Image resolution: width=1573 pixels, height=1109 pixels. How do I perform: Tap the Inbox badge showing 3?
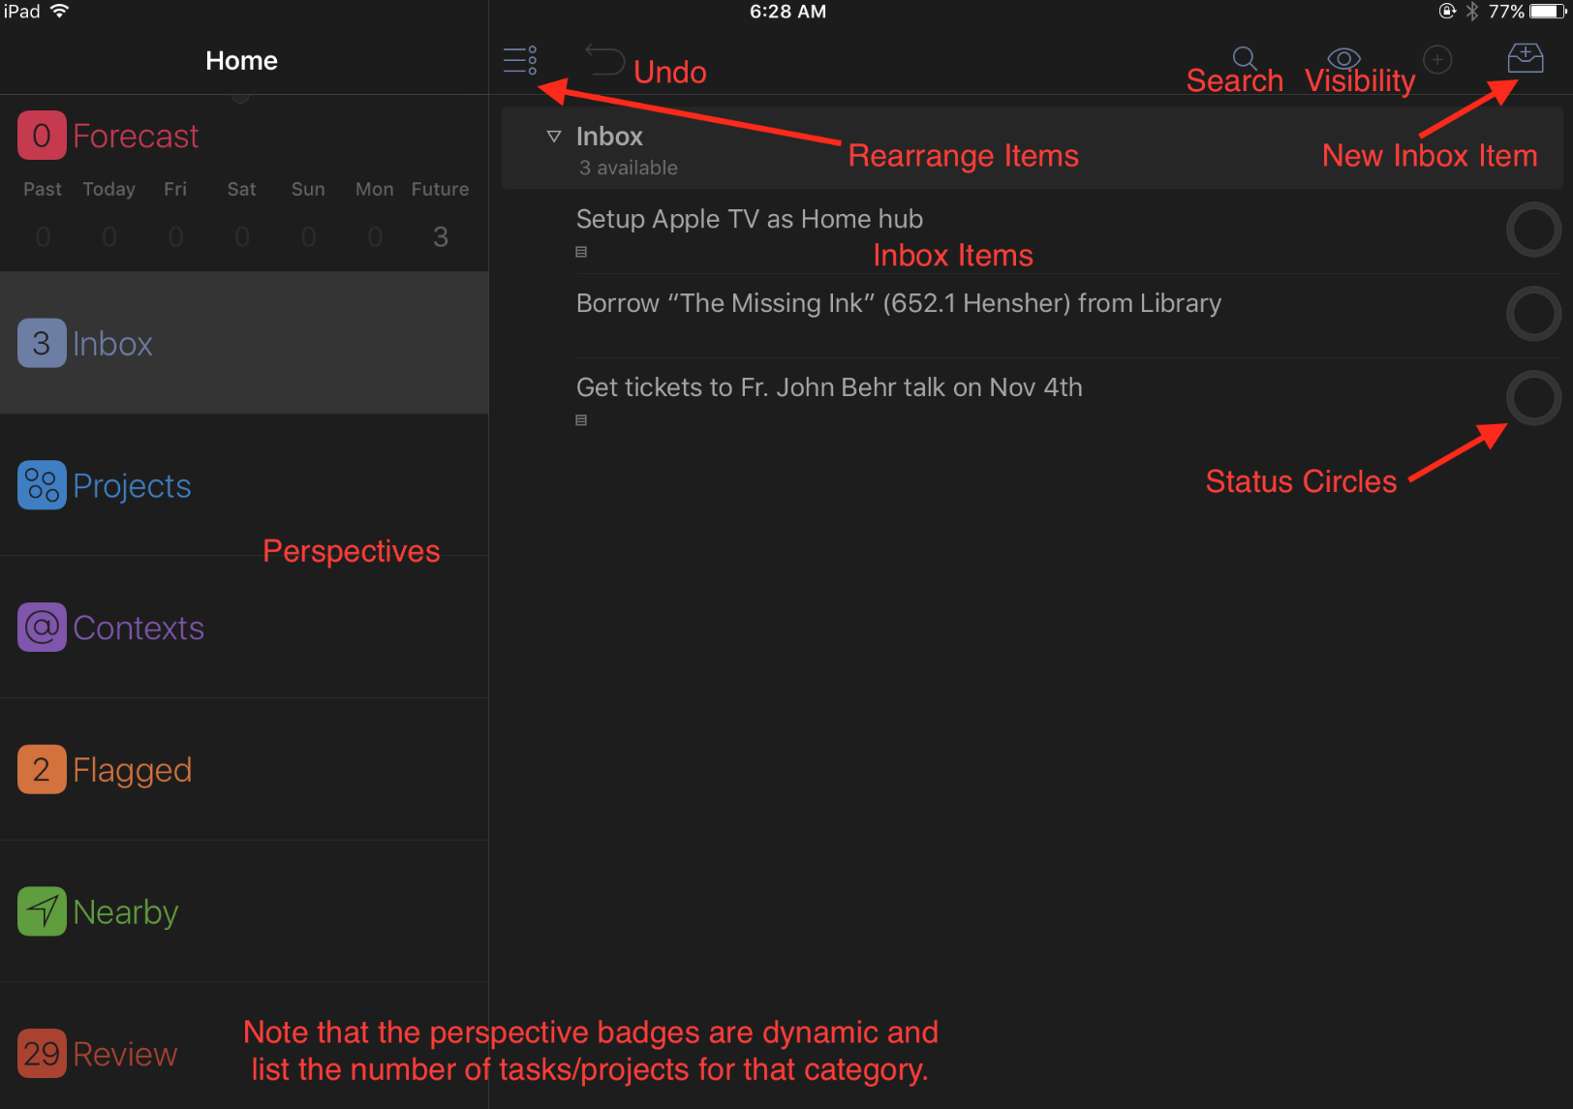tap(42, 343)
